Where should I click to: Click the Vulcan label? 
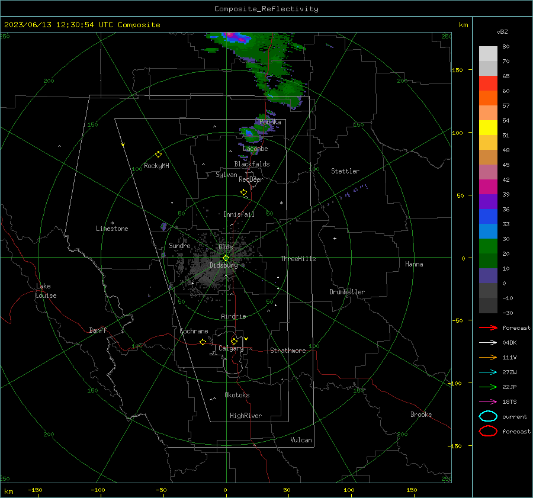pos(301,440)
